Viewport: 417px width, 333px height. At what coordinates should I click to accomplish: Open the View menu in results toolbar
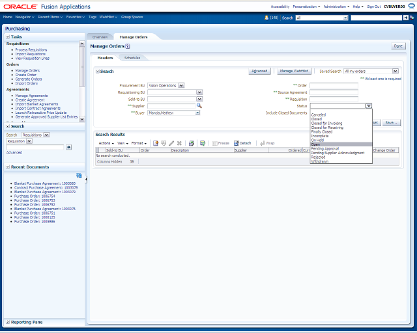(122, 143)
